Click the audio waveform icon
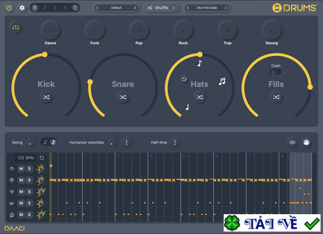The image size is (323, 234). (x=293, y=142)
